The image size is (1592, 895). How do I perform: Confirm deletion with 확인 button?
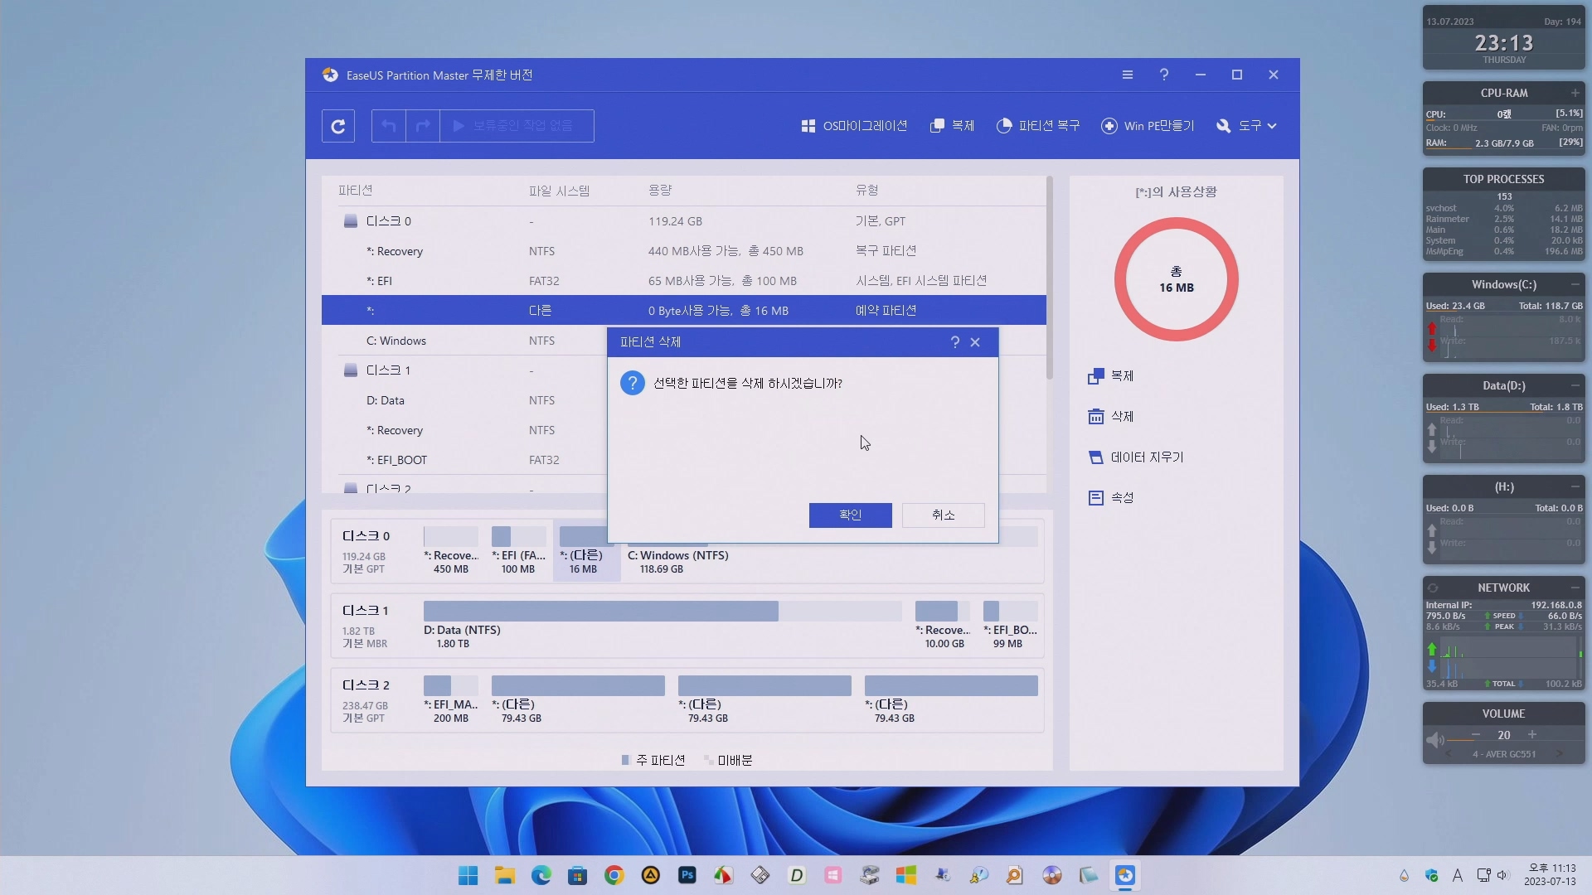tap(851, 515)
